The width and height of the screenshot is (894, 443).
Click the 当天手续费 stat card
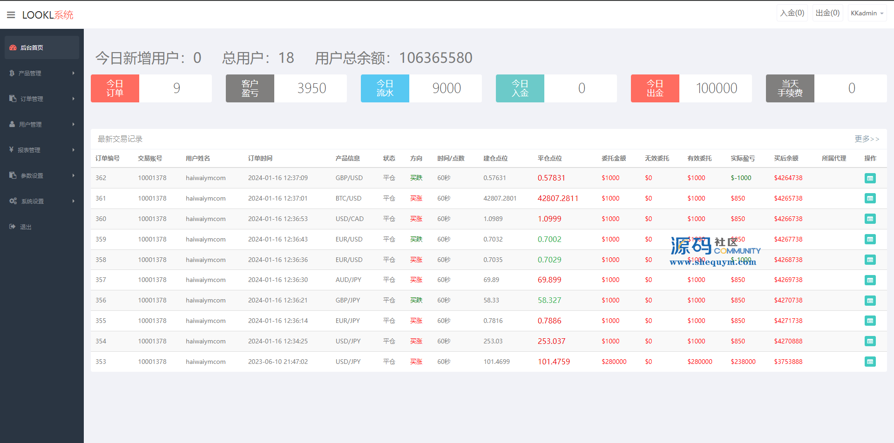coord(826,88)
